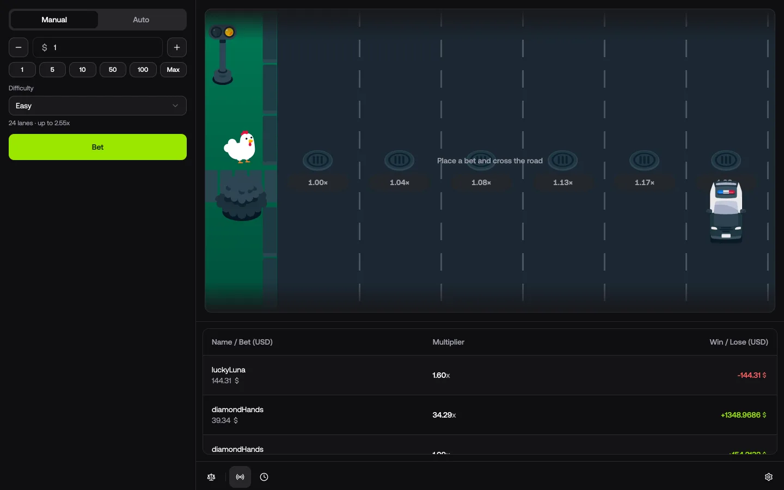
Task: Click the 1.08x multiplier label
Action: (481, 182)
